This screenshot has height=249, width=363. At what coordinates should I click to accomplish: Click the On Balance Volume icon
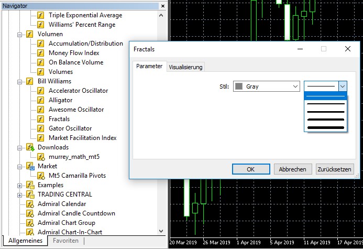(40, 62)
